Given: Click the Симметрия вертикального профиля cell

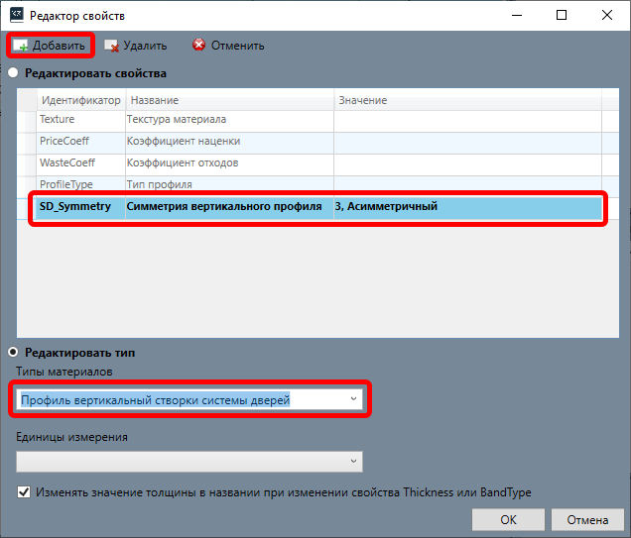Looking at the screenshot, I should point(230,206).
